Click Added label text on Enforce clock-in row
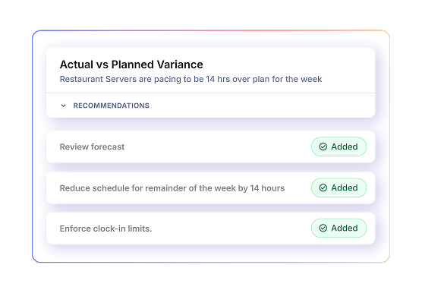This screenshot has height=293, width=422. click(345, 228)
